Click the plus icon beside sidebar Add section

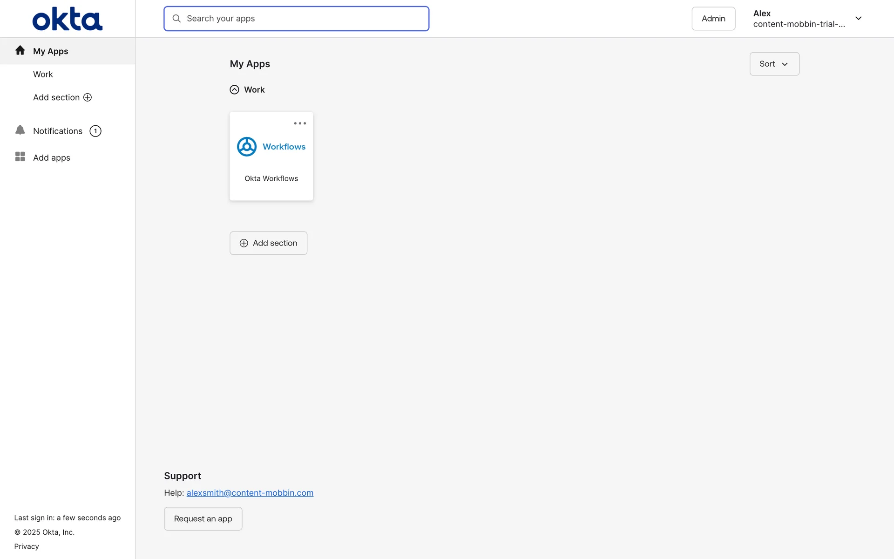pyautogui.click(x=88, y=97)
